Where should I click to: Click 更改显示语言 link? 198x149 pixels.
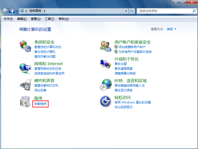pyautogui.click(x=124, y=90)
